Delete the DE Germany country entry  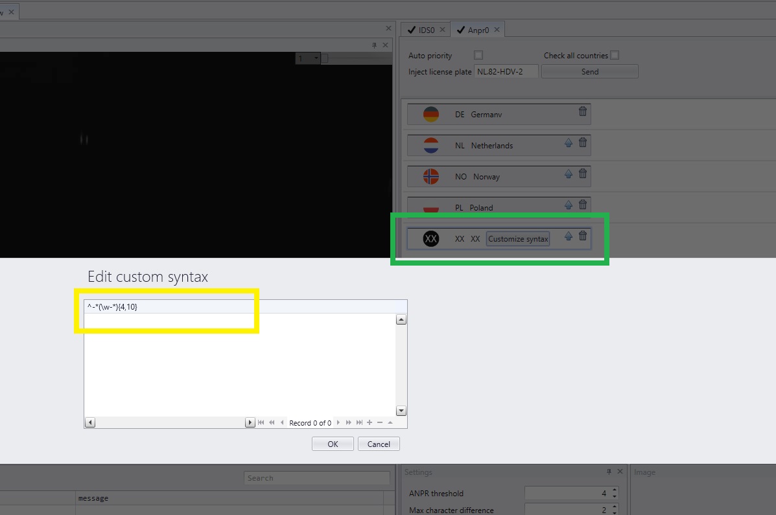(583, 111)
